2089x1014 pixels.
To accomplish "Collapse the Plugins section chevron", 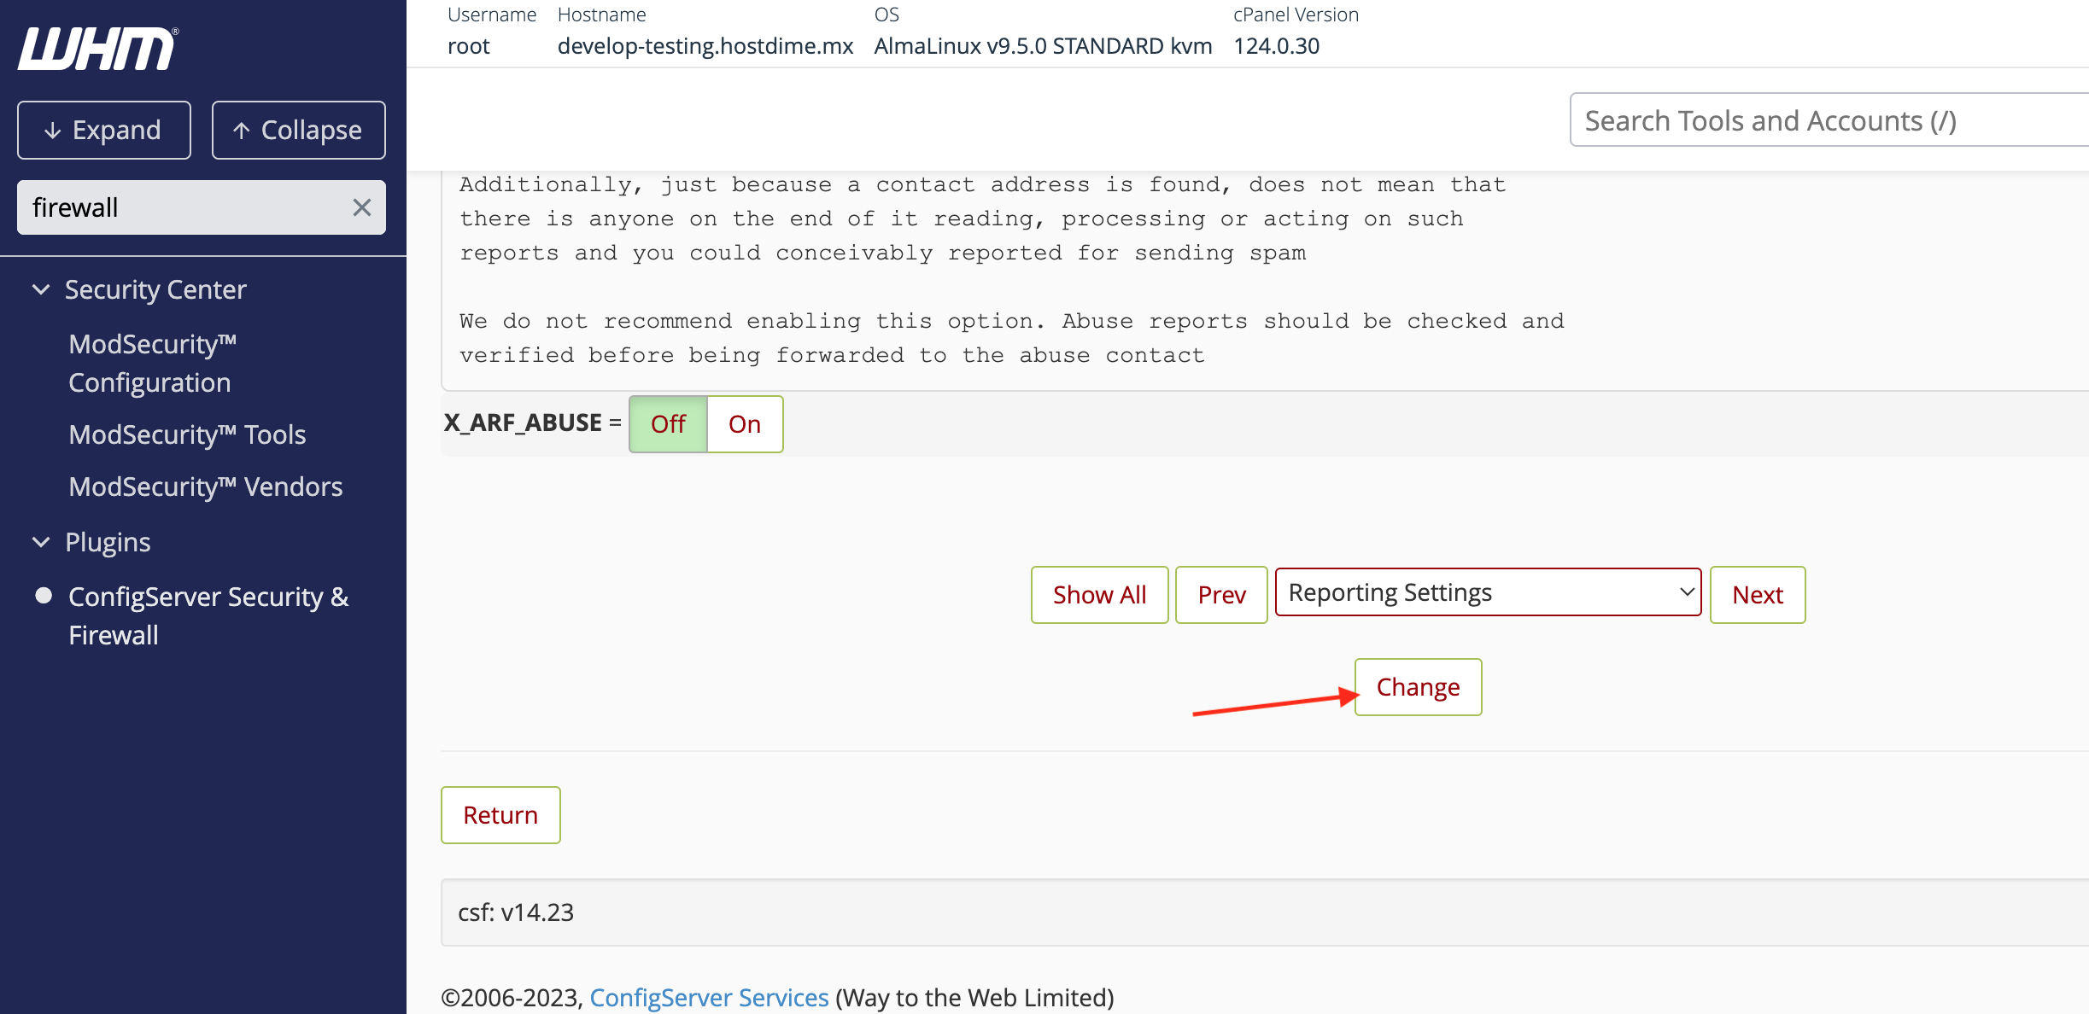I will tap(40, 542).
